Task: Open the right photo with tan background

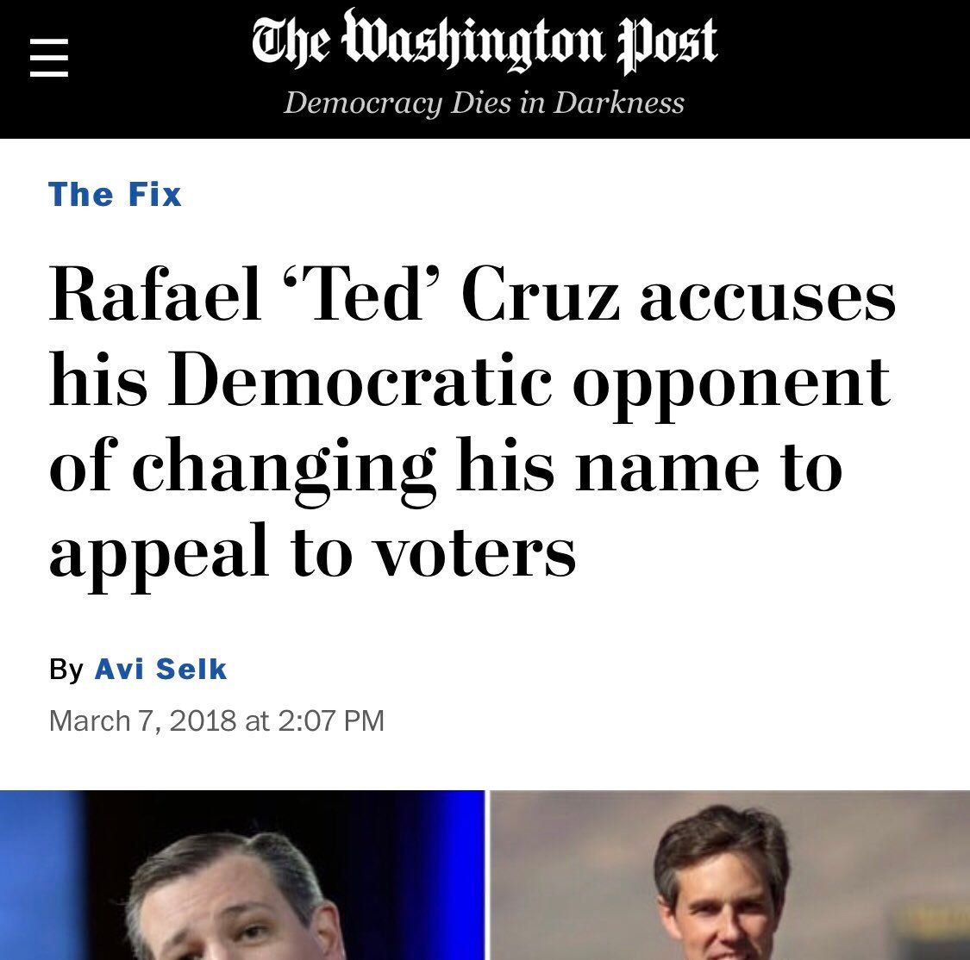Action: click(x=730, y=876)
